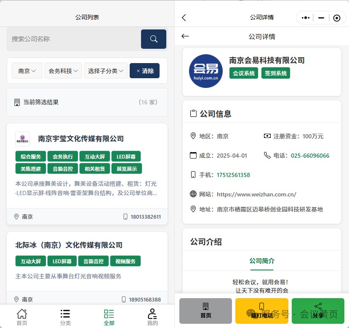Image resolution: width=349 pixels, height=328 pixels.
Task: Open the 南京 city dropdown
Action: [x=27, y=71]
